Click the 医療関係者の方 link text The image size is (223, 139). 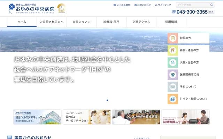(190, 75)
